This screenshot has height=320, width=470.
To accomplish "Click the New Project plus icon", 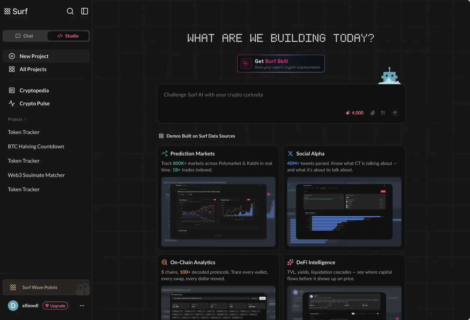I will [x=12, y=56].
